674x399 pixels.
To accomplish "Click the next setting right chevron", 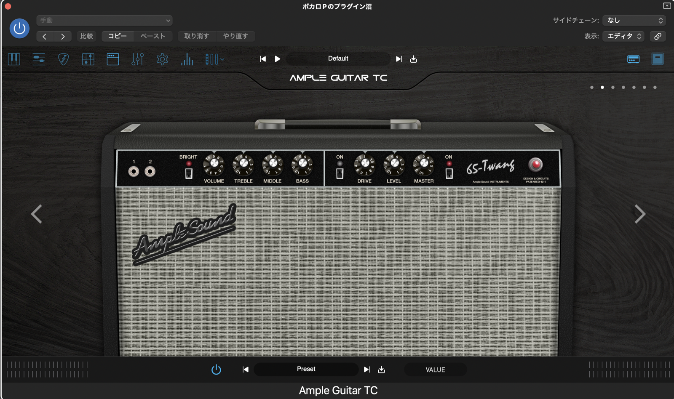I will pyautogui.click(x=63, y=36).
